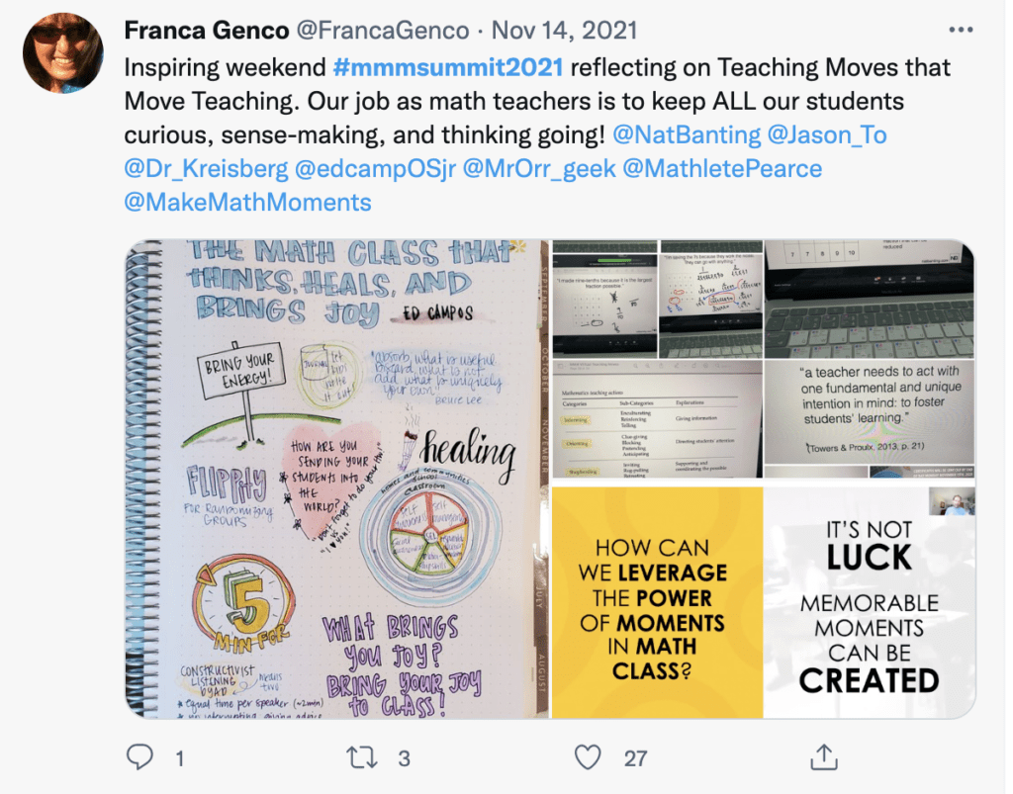Open the @FrancaGenco handle
The height and width of the screenshot is (794, 1013).
[383, 31]
